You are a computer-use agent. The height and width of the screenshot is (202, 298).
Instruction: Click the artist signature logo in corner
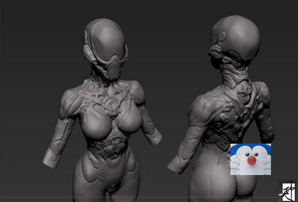pyautogui.click(x=288, y=192)
